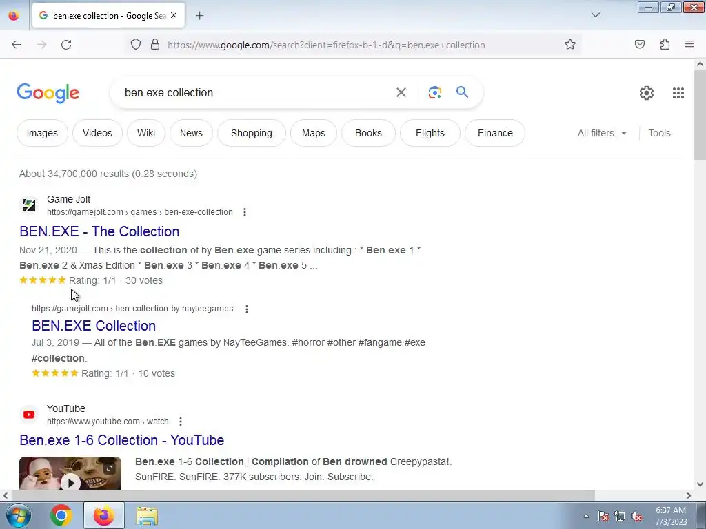Show hidden system tray icons
Viewport: 706px width, 529px height.
[586, 516]
